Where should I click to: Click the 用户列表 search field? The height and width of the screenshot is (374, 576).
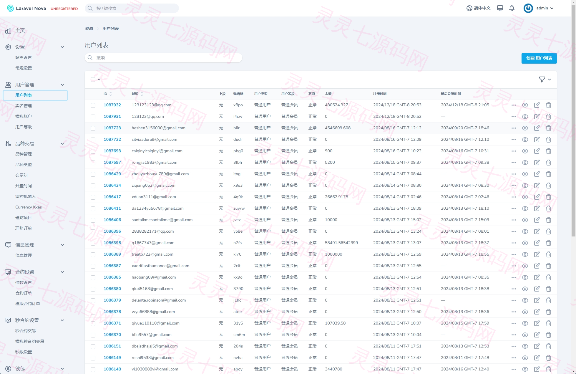[163, 58]
